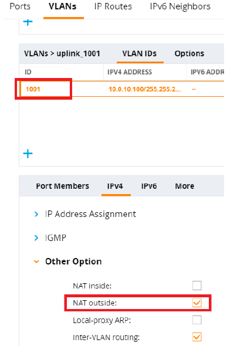Open the Port Members tab
Viewport: 227px width, 353px height.
63,186
